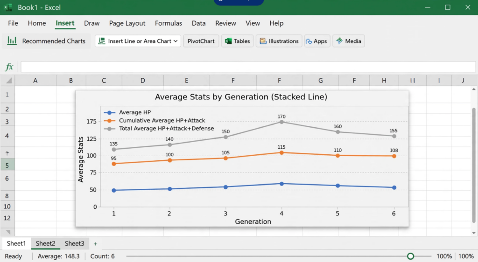
Task: Switch to the Data tab
Action: coord(198,23)
